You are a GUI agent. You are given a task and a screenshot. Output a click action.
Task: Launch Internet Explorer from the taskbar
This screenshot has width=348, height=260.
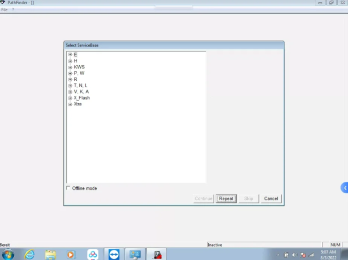click(x=29, y=254)
